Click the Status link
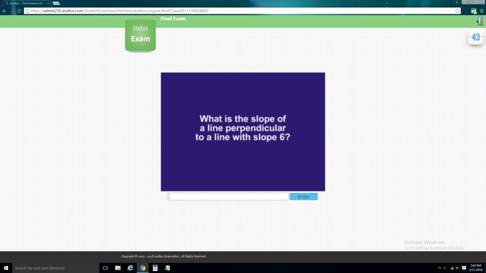This screenshot has width=486, height=273. tap(140, 28)
